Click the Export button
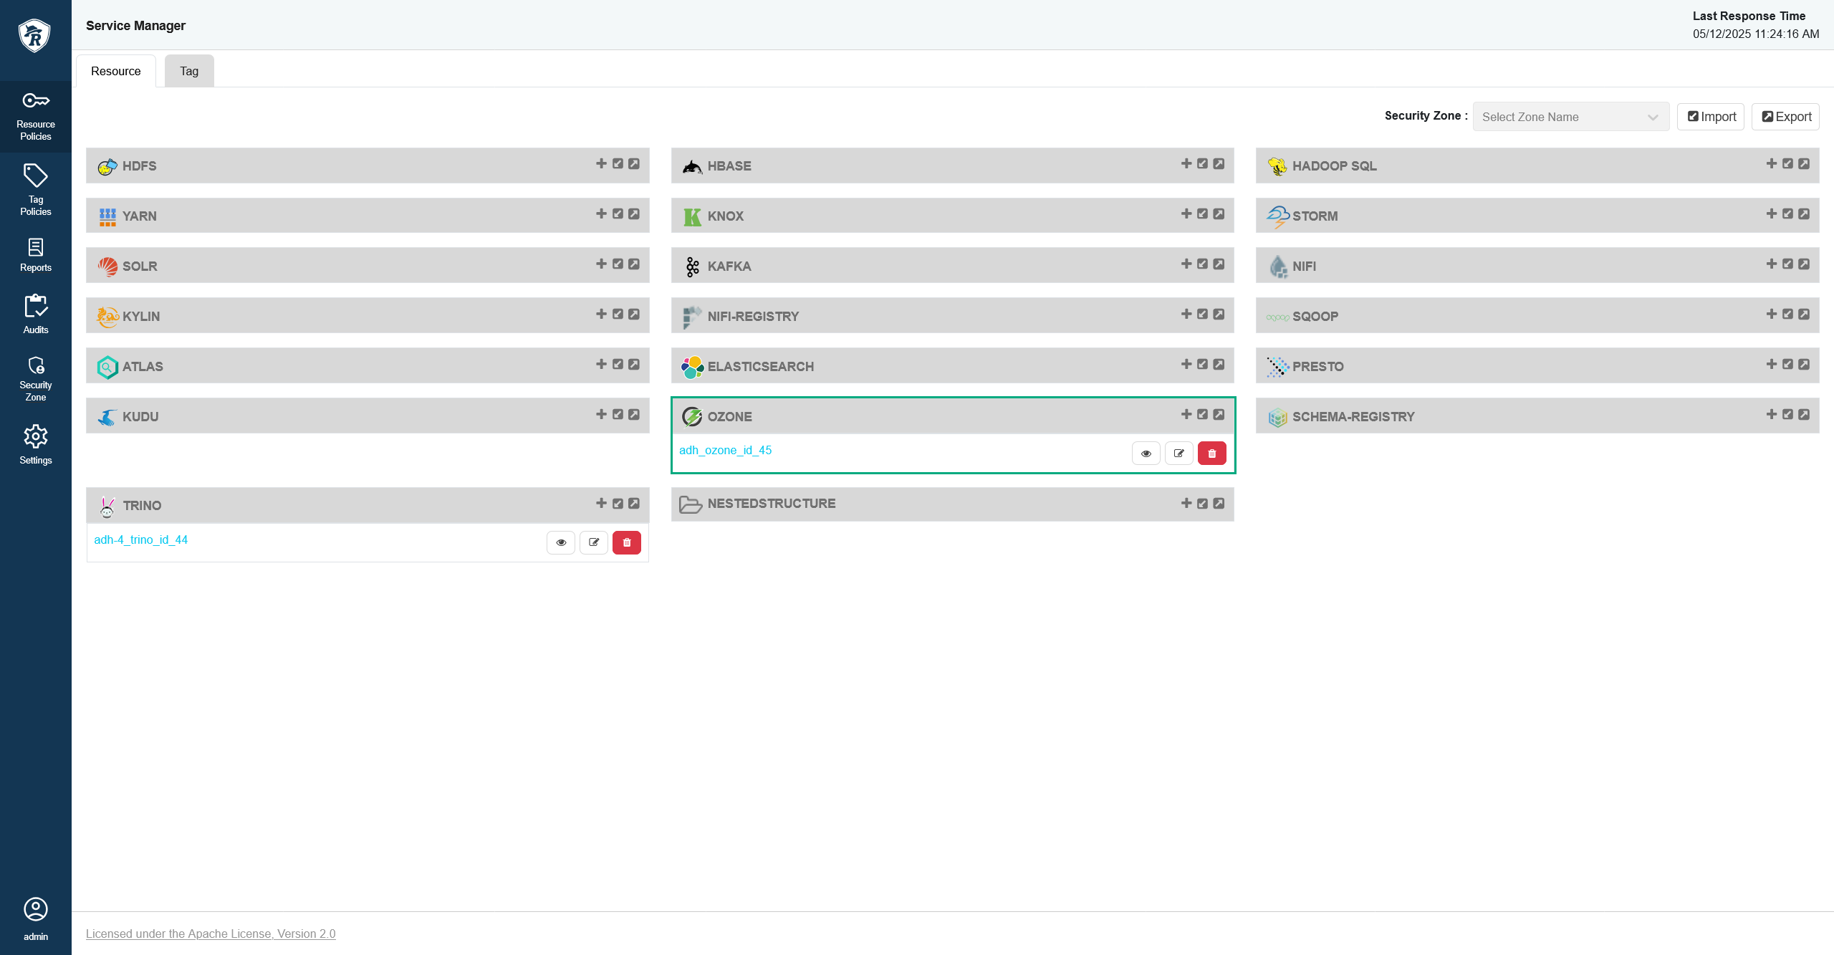Viewport: 1834px width, 955px height. (x=1785, y=117)
